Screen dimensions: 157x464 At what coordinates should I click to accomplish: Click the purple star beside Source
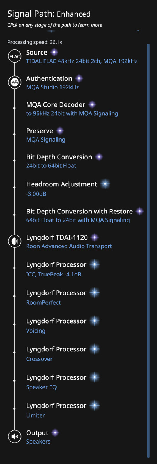coord(54,52)
